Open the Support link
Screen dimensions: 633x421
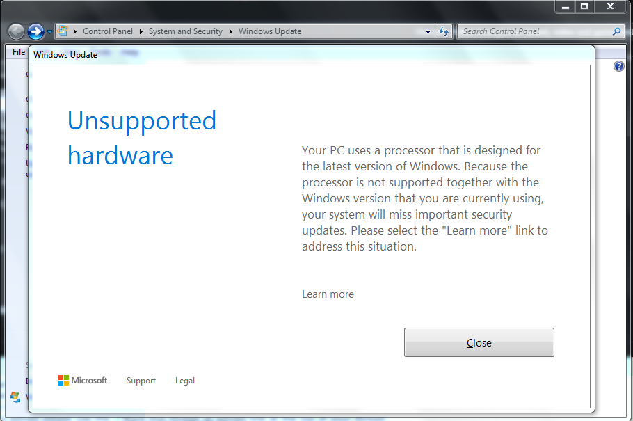tap(141, 381)
